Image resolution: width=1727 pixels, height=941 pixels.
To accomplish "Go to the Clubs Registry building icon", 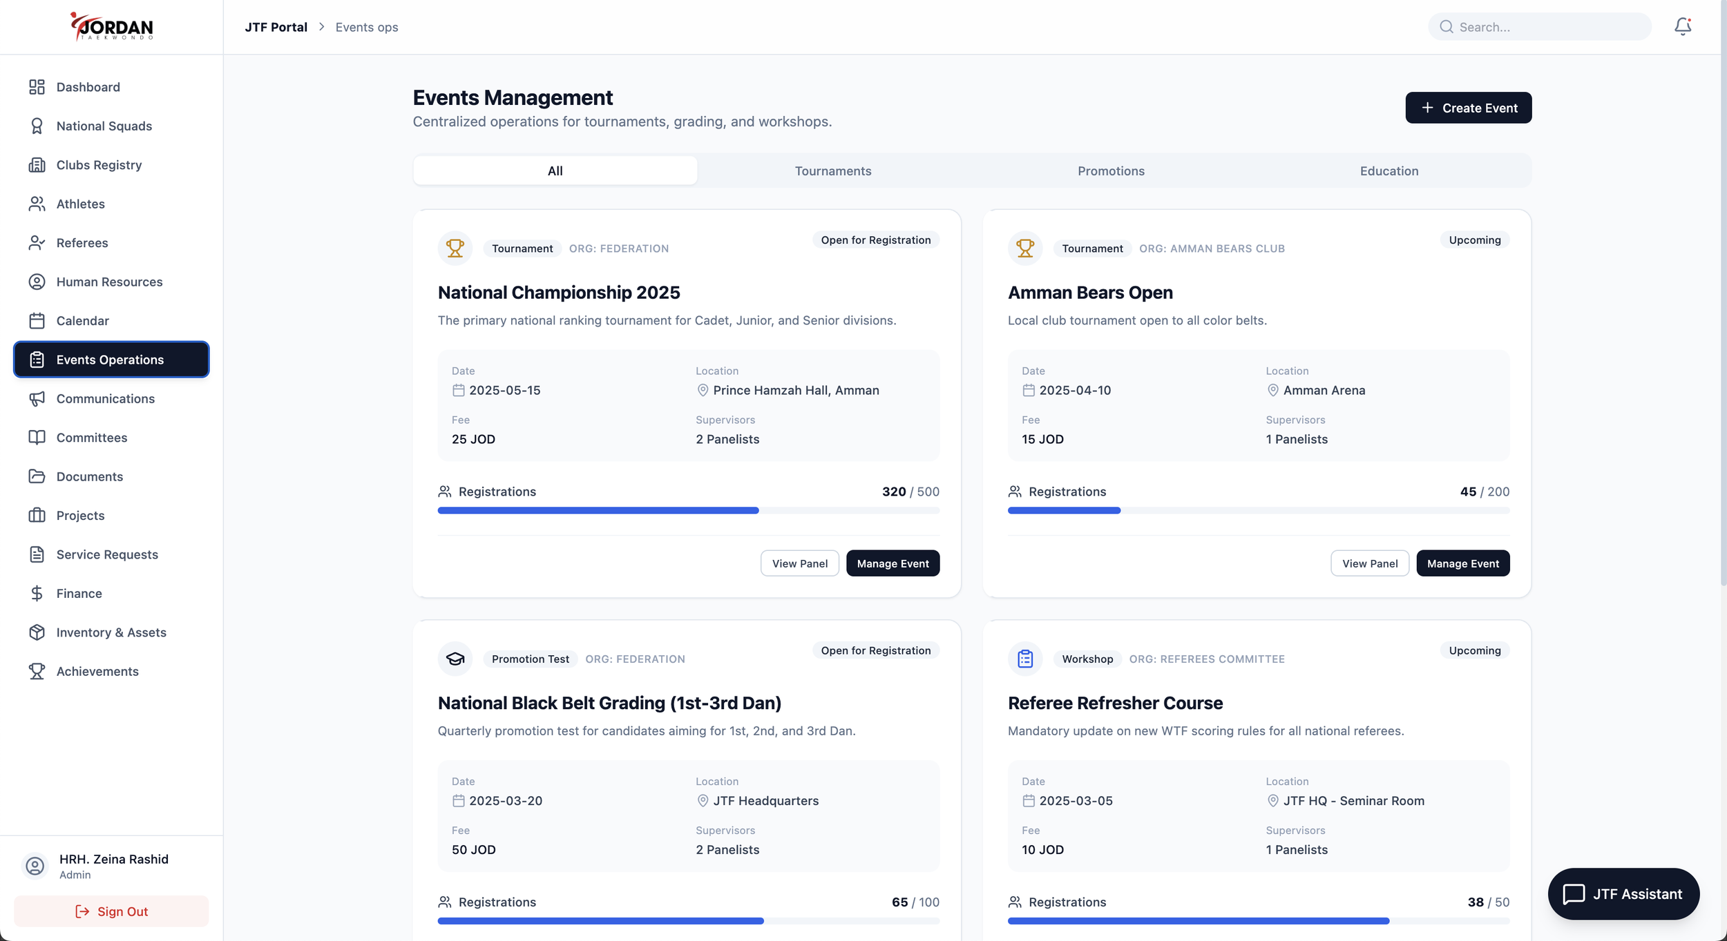I will coord(37,165).
